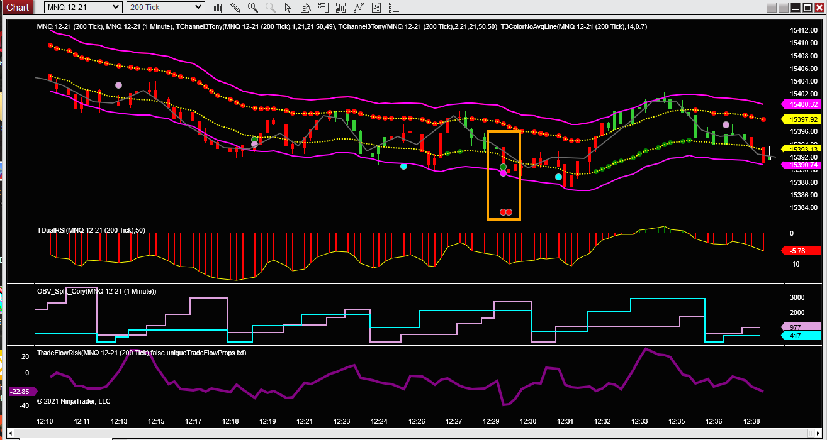Click the 12:21 time axis label
Image resolution: width=827 pixels, height=440 pixels.
(305, 421)
